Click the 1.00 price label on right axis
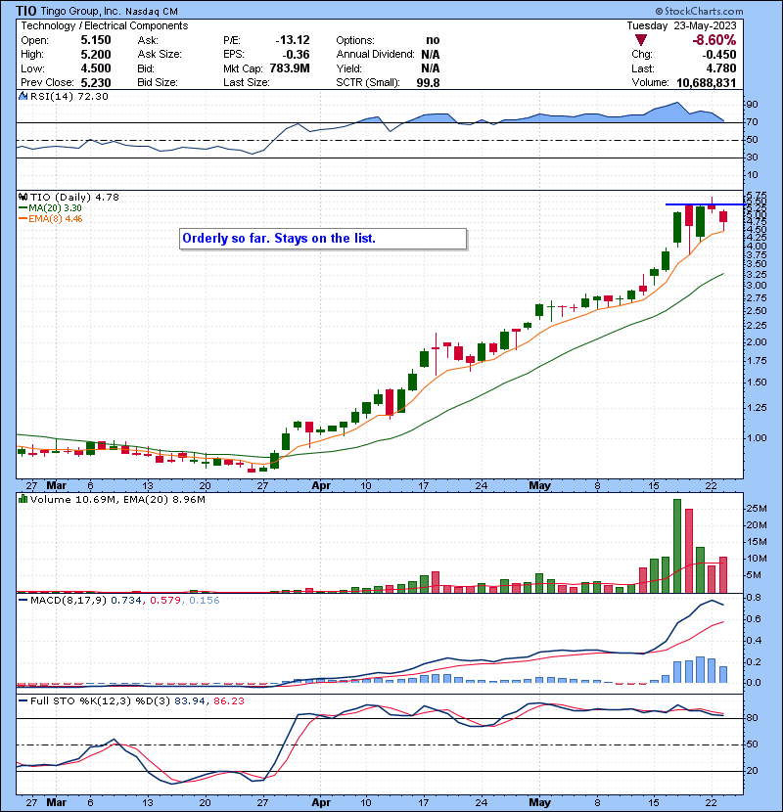Image resolution: width=783 pixels, height=812 pixels. click(x=757, y=438)
